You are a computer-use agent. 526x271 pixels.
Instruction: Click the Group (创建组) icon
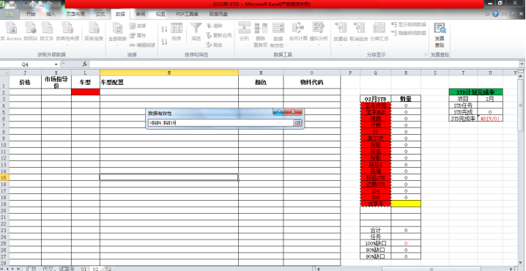click(x=340, y=33)
